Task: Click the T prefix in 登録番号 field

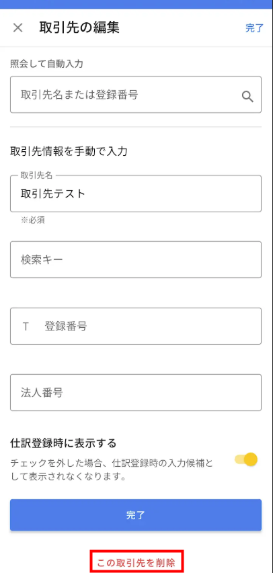Action: [26, 326]
